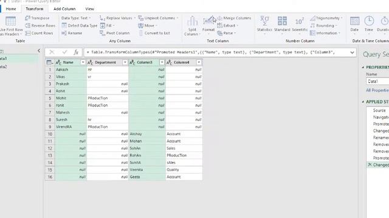Open the Data Type: Text dropdown
This screenshot has height=218, width=389.
tap(76, 18)
